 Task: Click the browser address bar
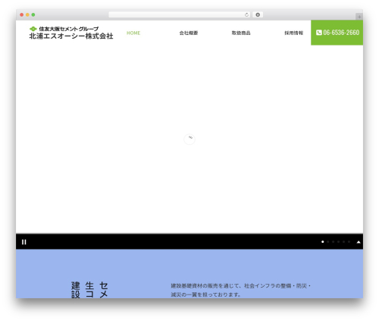tap(180, 14)
